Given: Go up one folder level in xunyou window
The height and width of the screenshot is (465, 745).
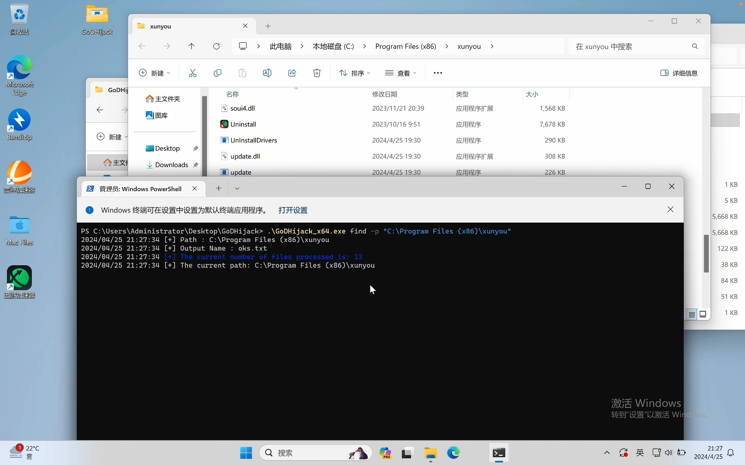Looking at the screenshot, I should click(x=191, y=46).
